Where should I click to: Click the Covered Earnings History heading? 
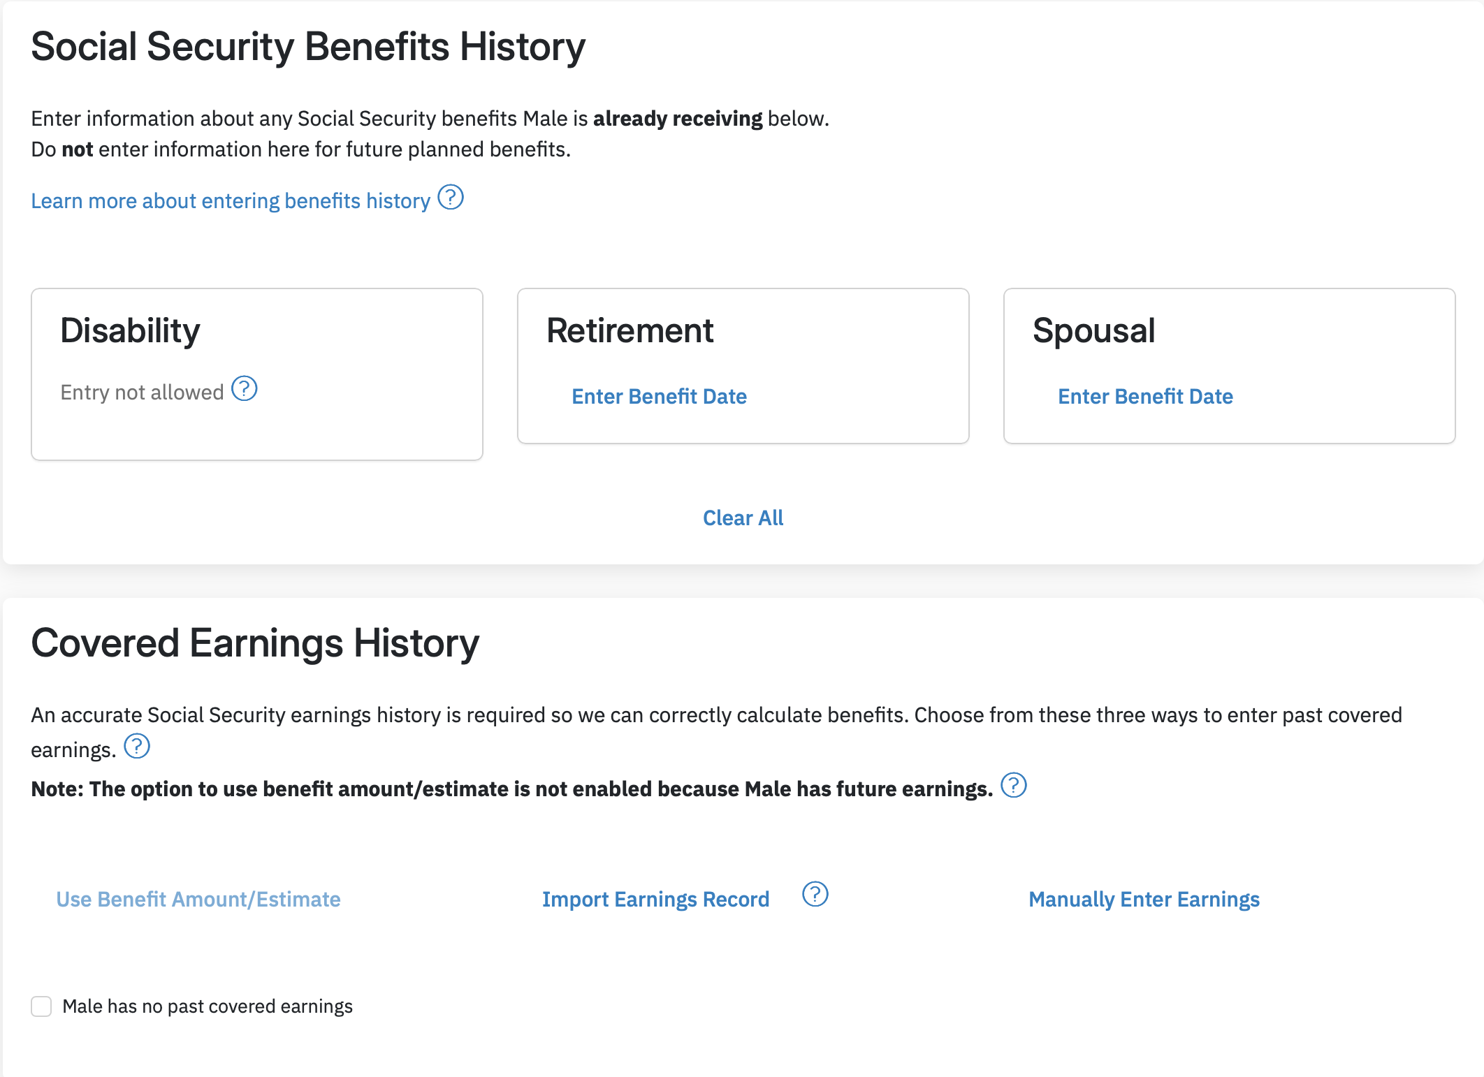255,643
